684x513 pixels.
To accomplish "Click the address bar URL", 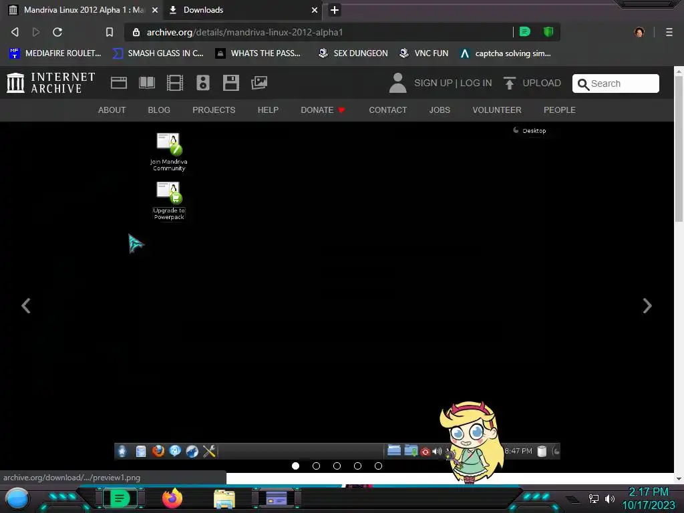I will pos(244,32).
